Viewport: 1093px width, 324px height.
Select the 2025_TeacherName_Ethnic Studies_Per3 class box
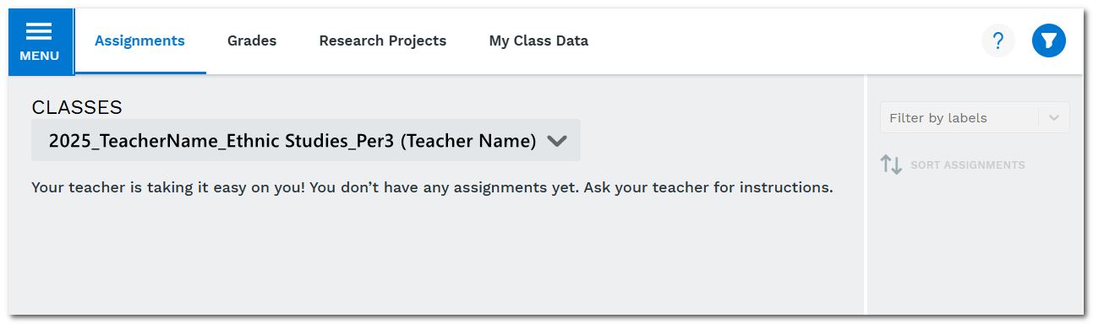coord(306,140)
